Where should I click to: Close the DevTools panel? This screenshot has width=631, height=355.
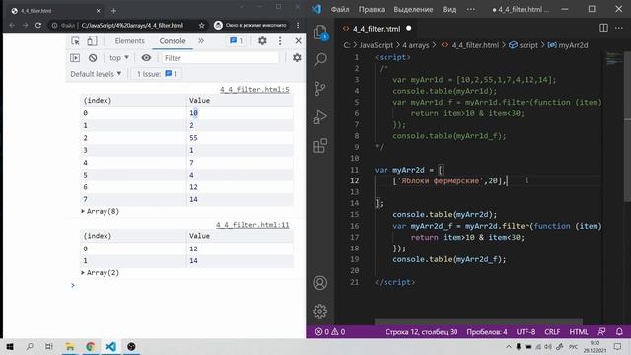298,41
